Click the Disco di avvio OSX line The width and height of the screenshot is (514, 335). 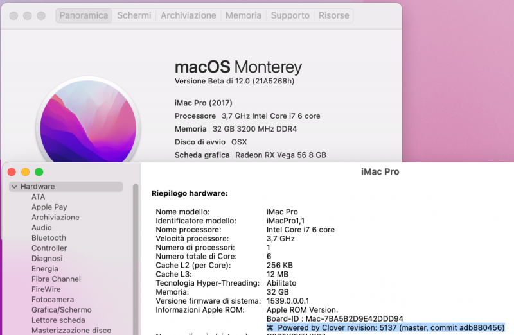(211, 142)
